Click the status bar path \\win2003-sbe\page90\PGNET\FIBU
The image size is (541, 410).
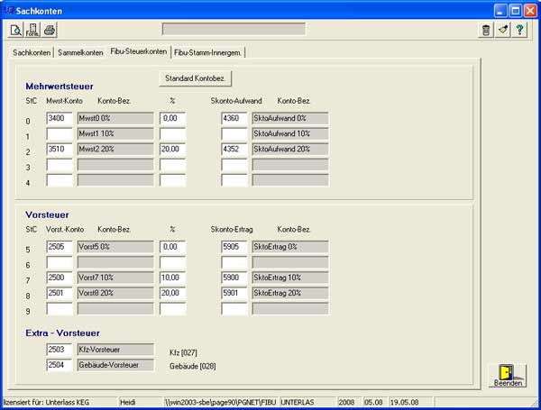221,403
